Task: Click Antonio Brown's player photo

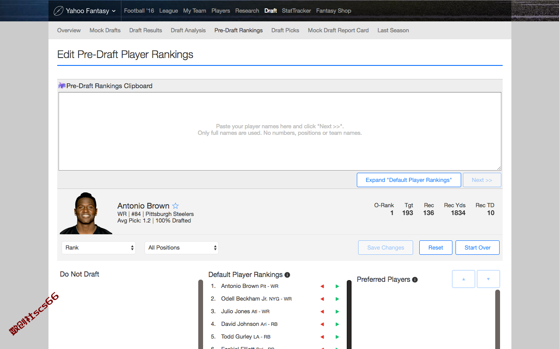Action: coord(86,213)
